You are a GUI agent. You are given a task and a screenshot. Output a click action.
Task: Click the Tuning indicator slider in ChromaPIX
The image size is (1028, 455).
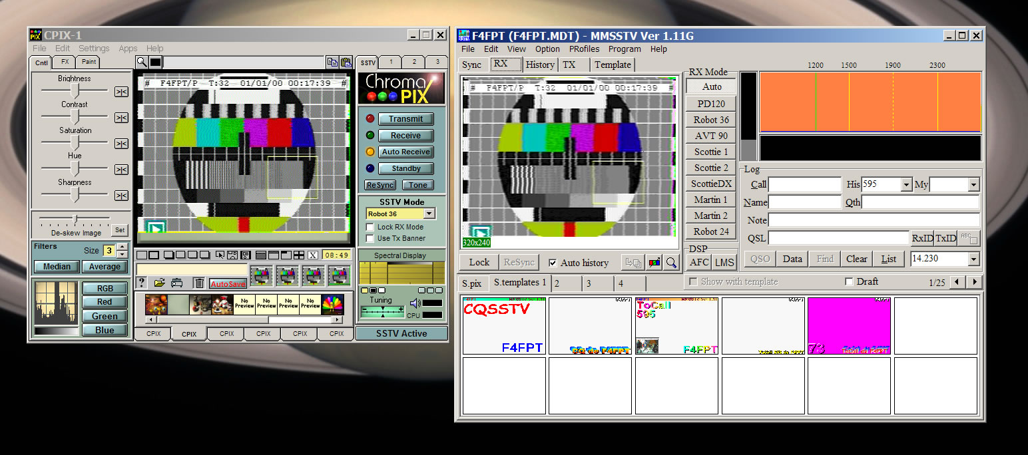pos(382,311)
